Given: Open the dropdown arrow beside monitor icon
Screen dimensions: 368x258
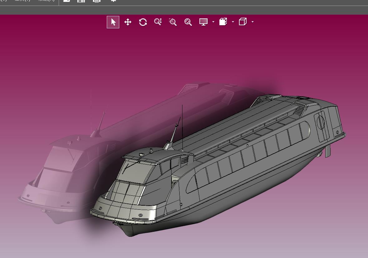Looking at the screenshot, I should point(213,22).
